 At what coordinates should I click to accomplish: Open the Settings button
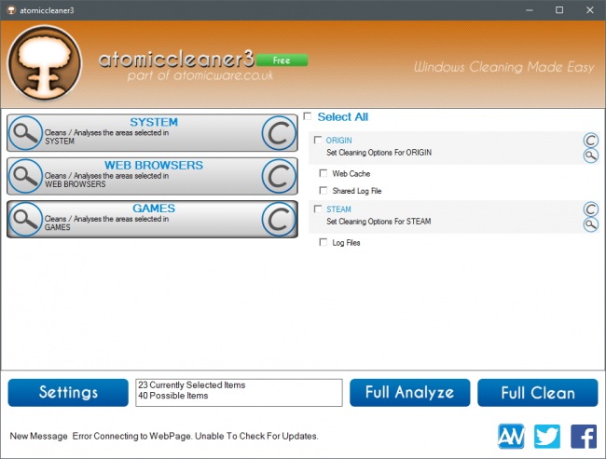click(68, 393)
